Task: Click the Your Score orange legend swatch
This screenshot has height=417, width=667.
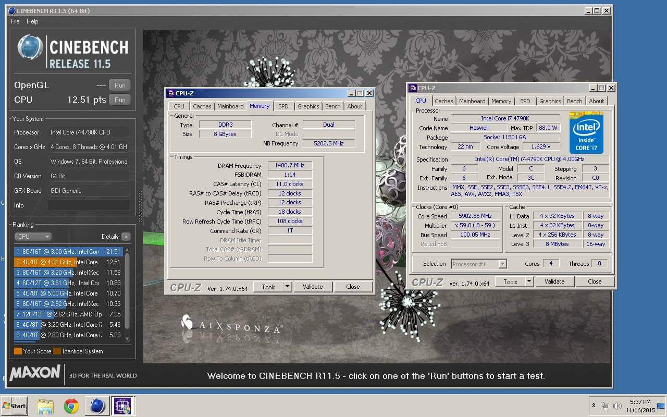Action: tap(18, 351)
